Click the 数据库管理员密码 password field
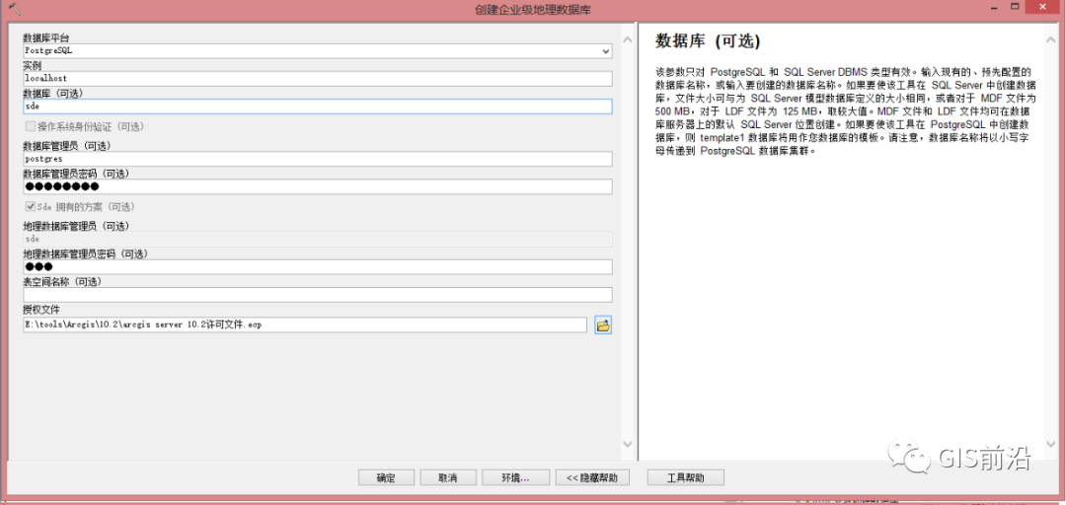 click(x=318, y=187)
